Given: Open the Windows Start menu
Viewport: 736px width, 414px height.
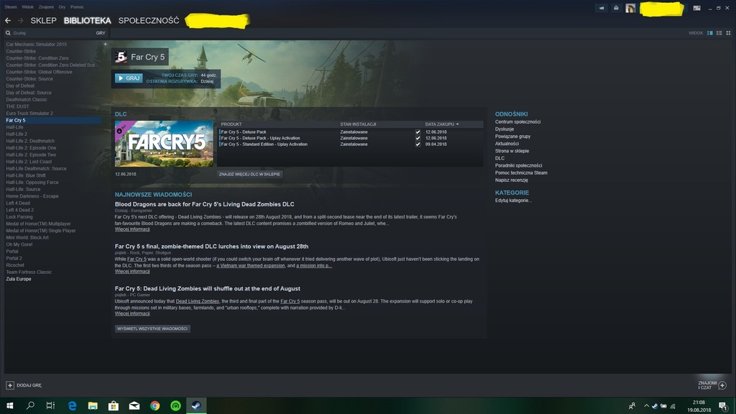Looking at the screenshot, I should pyautogui.click(x=10, y=405).
